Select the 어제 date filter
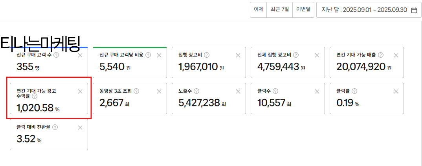This screenshot has width=422, height=166. coord(258,10)
